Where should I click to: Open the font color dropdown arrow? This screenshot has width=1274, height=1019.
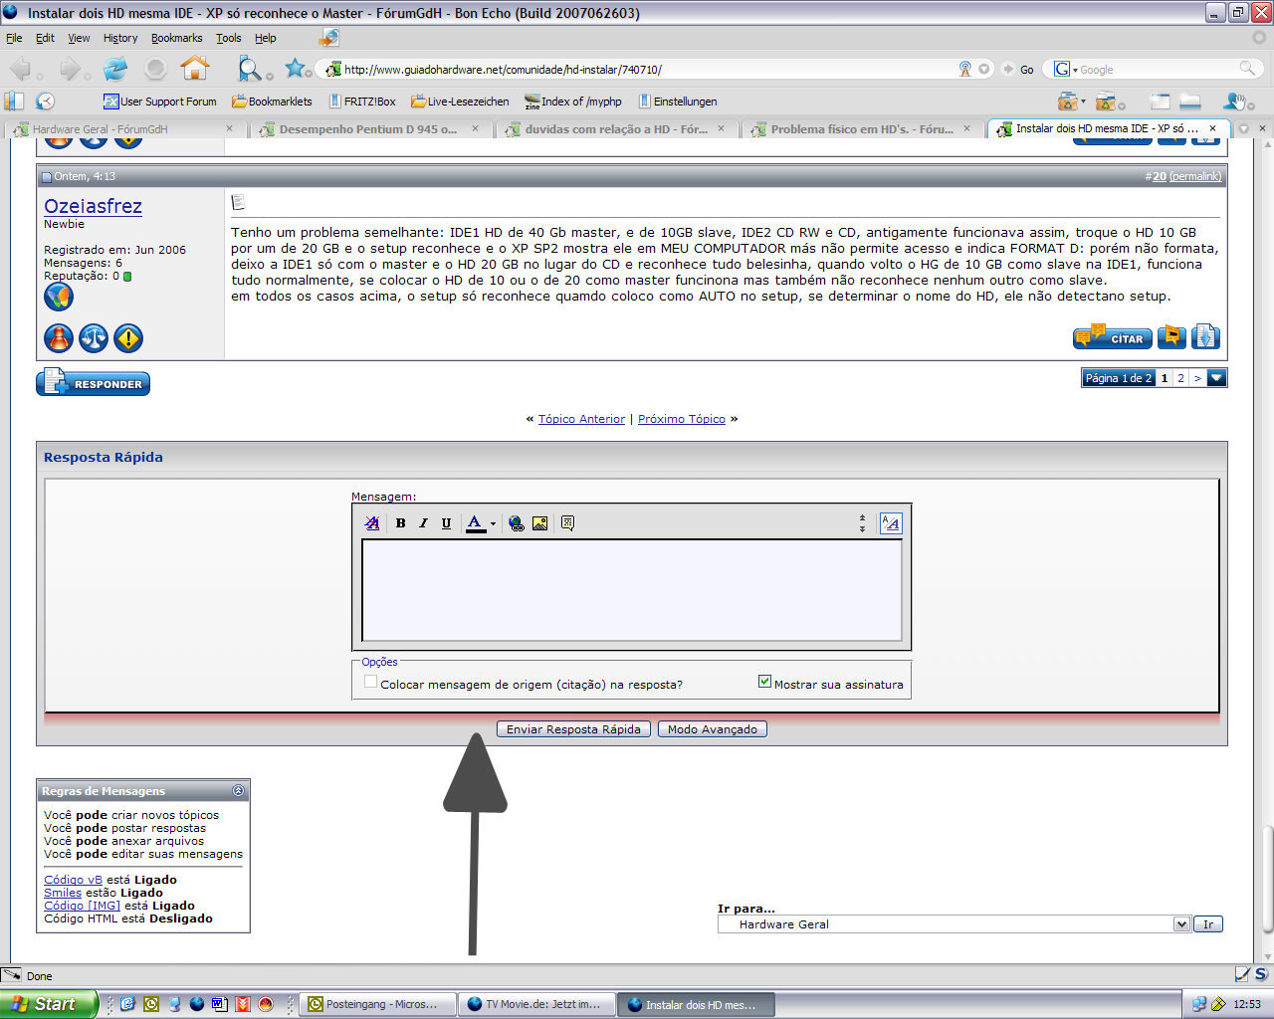493,524
